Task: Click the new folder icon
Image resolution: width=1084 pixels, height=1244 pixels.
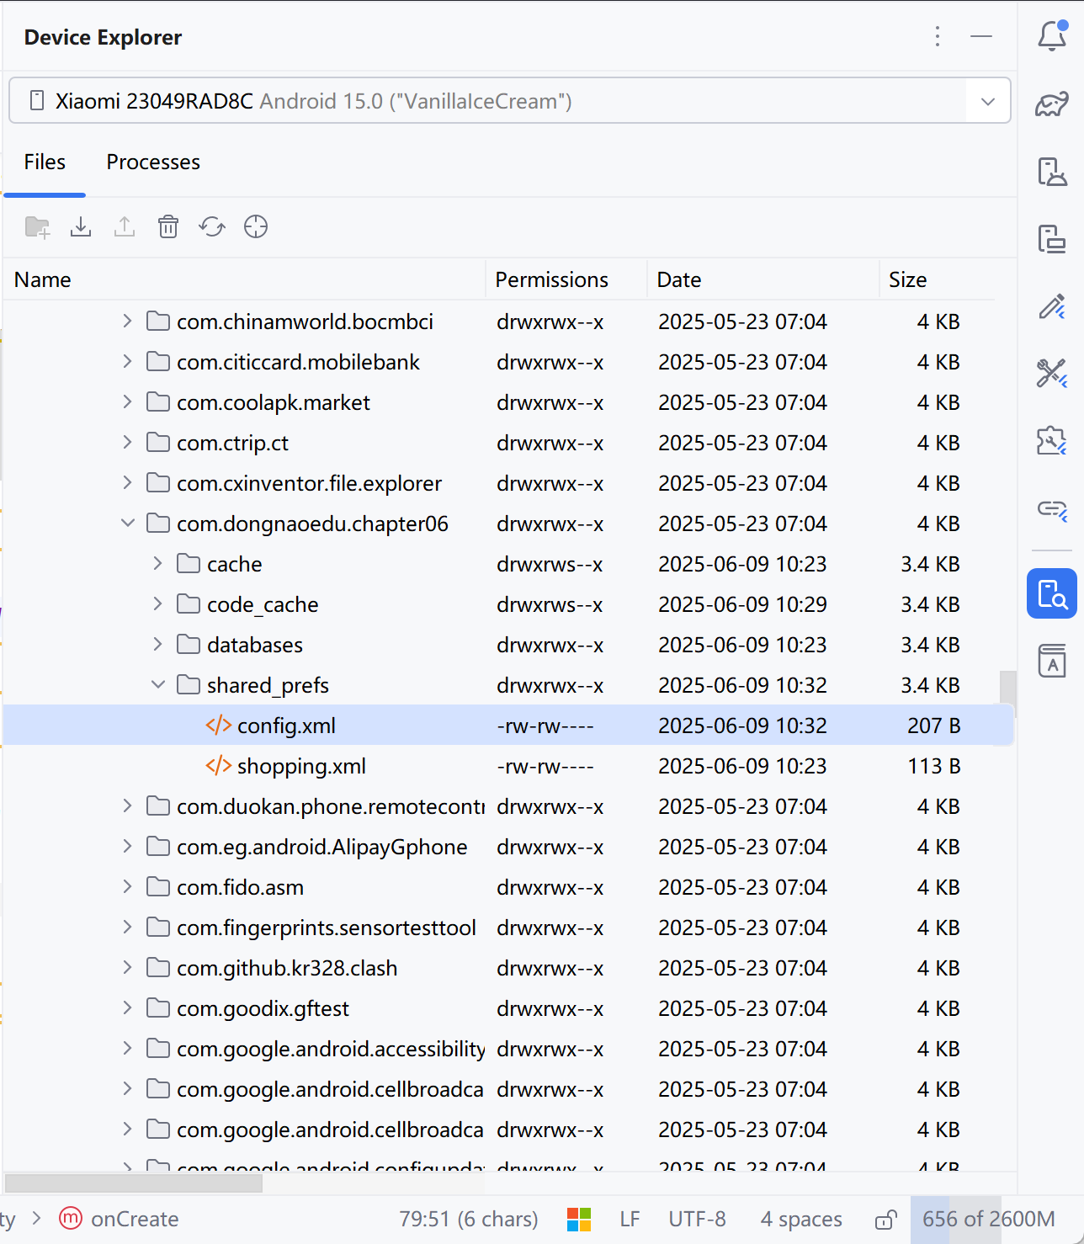Action: pos(37,226)
